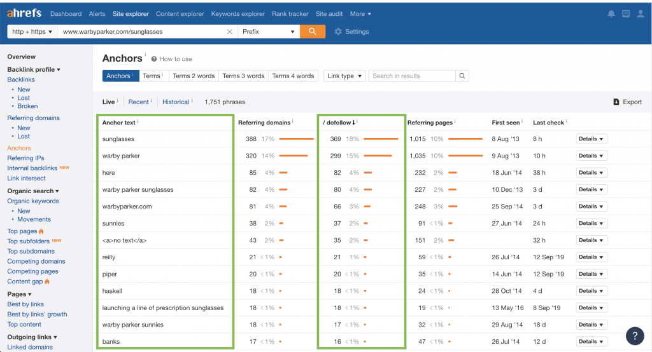
Task: Switch to the Terms tab
Action: pos(154,76)
